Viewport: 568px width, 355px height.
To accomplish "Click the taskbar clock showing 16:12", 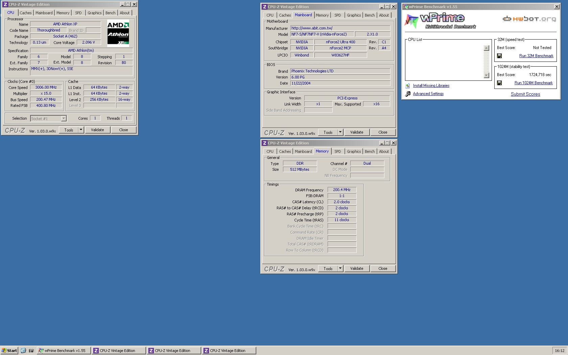I will tap(560, 351).
